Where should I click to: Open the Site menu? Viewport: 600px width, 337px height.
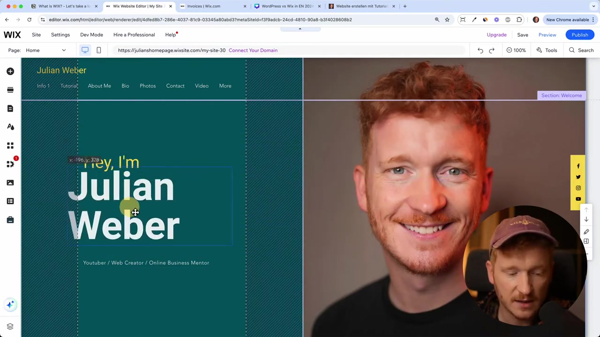click(x=36, y=35)
